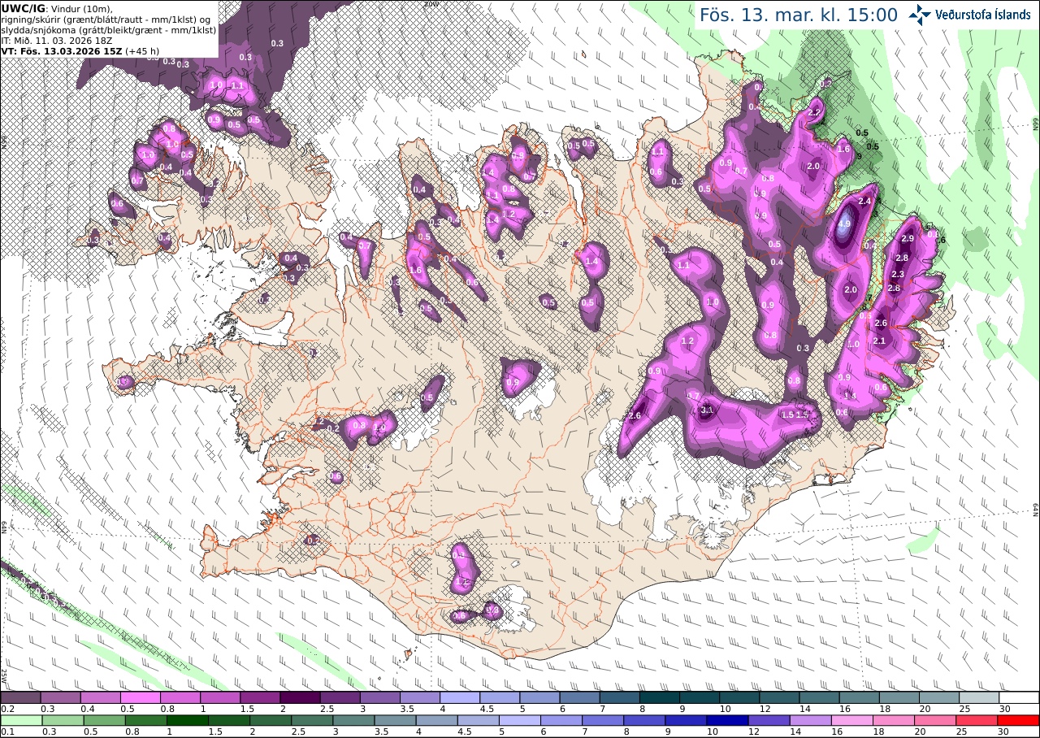Click the '2.9' value on the east coast
The width and height of the screenshot is (1040, 738).
coord(908,238)
